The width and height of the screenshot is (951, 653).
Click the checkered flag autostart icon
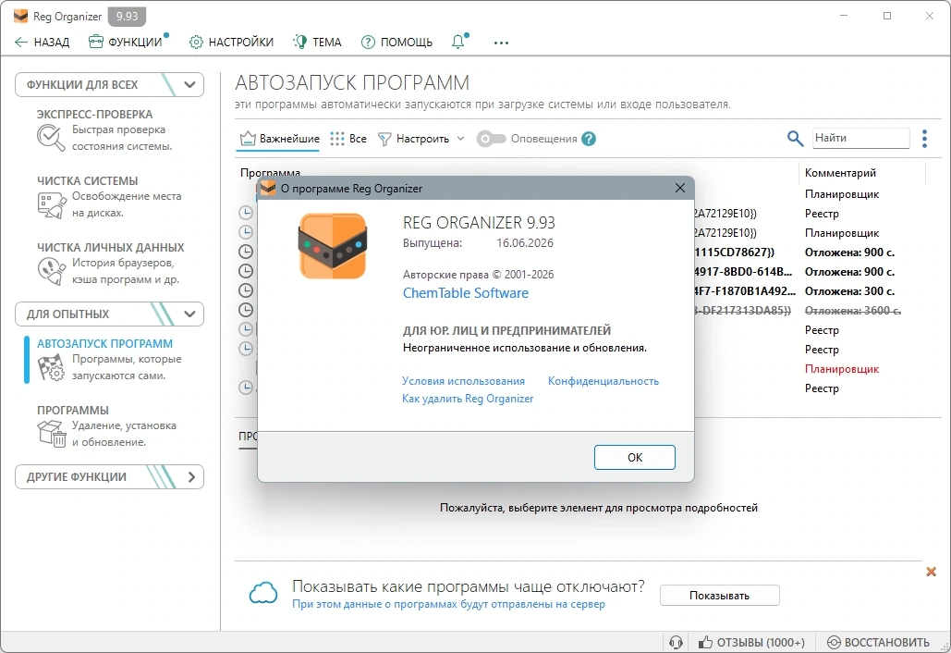tap(51, 367)
